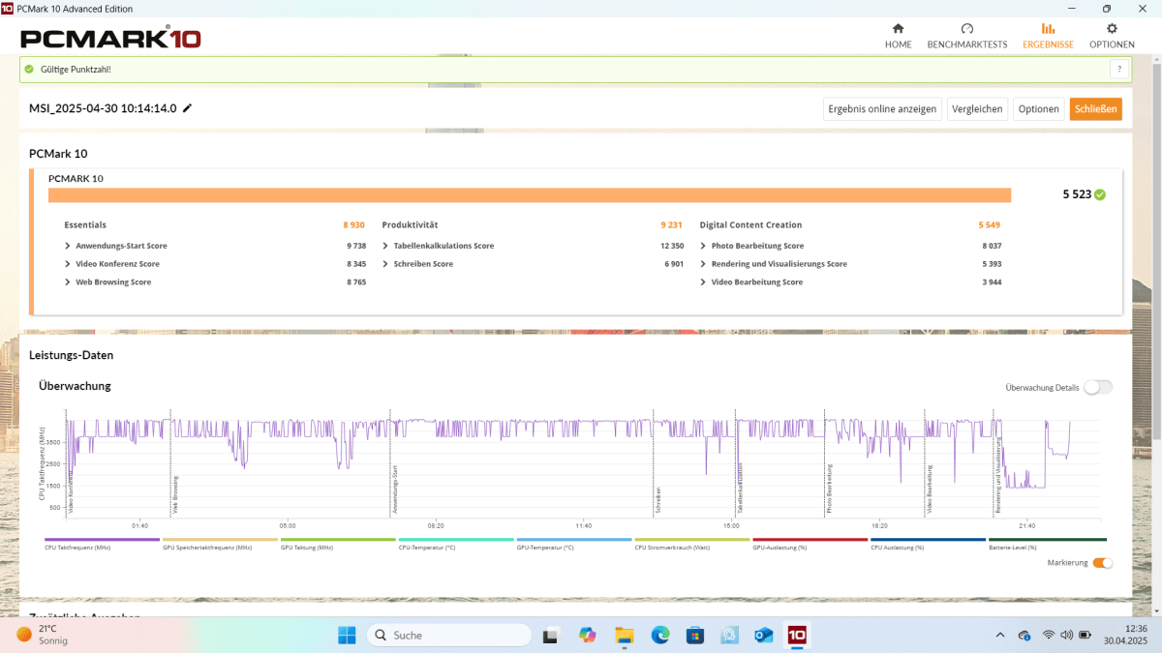Click the Suche taskbar search box

point(448,635)
